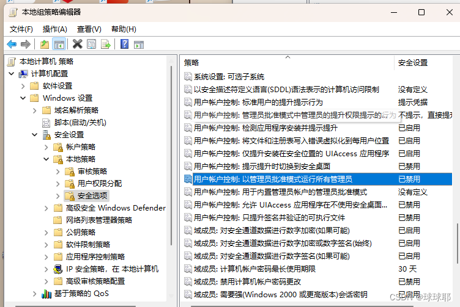Screen dimensions: 460x307
Task: Expand the 帐户策略 tree node
Action: pyautogui.click(x=46, y=147)
